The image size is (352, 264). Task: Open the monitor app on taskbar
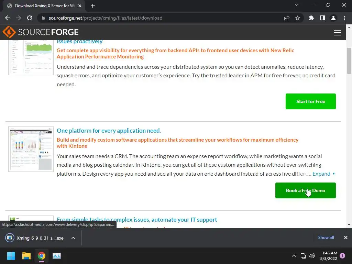(x=57, y=256)
